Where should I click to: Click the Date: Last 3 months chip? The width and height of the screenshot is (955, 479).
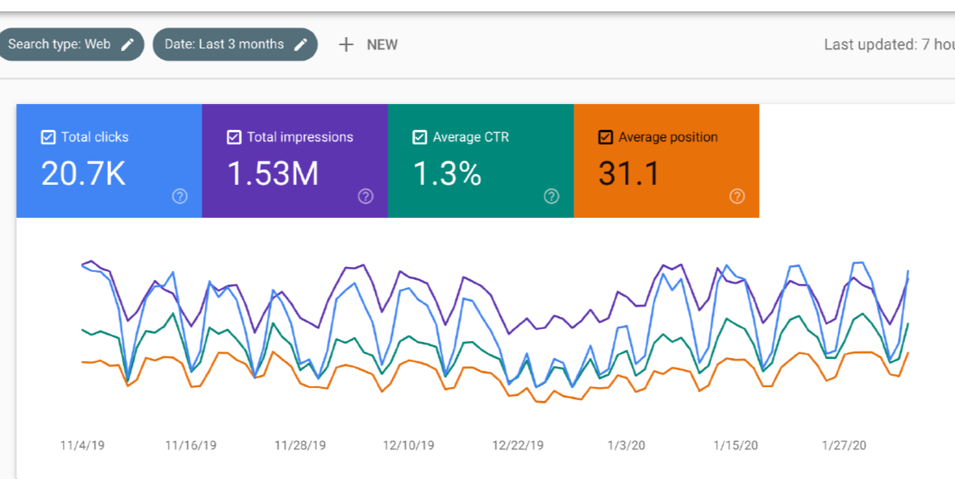(235, 44)
